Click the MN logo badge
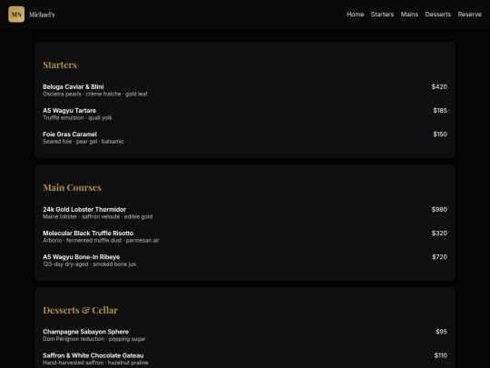The height and width of the screenshot is (368, 490). pos(16,15)
